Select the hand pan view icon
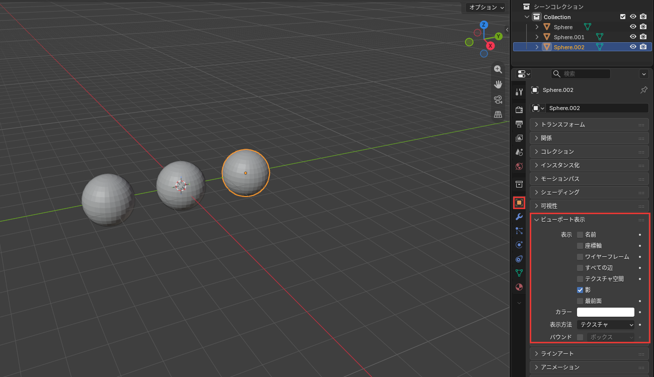Viewport: 654px width, 377px height. pos(498,84)
